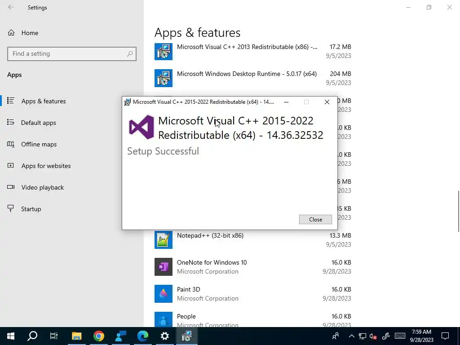This screenshot has width=460, height=345.
Task: Click the search magnifier in Find a setting
Action: [130, 54]
